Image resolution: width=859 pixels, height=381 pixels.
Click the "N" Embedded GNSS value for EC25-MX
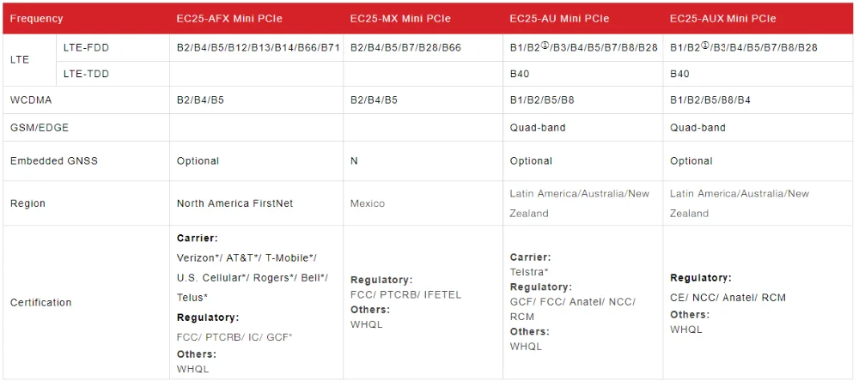pyautogui.click(x=354, y=160)
